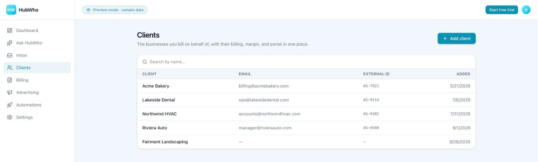Navigate to Billing
This screenshot has width=538, height=162.
tap(37, 80)
